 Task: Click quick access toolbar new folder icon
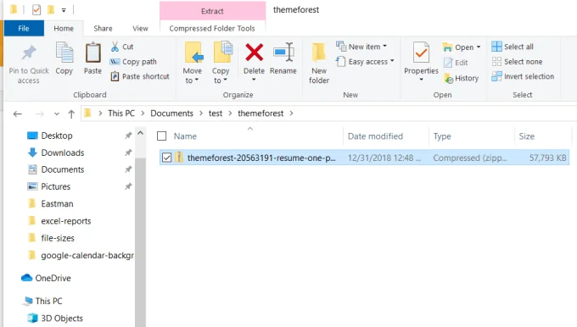(51, 10)
